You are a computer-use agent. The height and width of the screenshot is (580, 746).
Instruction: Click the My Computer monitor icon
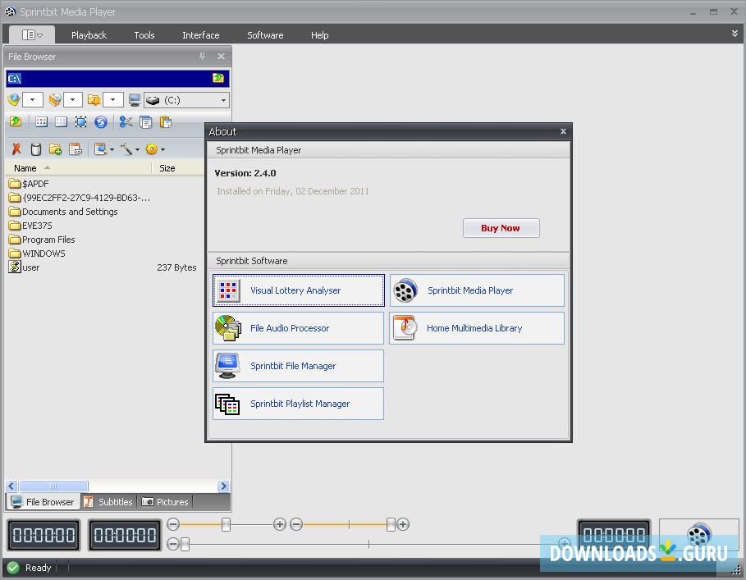[135, 100]
